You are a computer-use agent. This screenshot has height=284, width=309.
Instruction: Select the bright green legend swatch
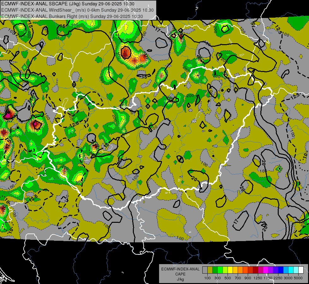pyautogui.click(x=220, y=270)
